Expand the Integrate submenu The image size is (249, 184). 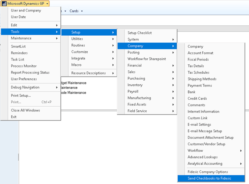click(89, 58)
